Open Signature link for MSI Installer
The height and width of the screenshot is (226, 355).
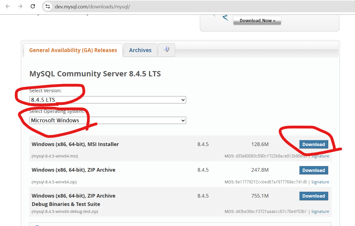[x=320, y=156]
